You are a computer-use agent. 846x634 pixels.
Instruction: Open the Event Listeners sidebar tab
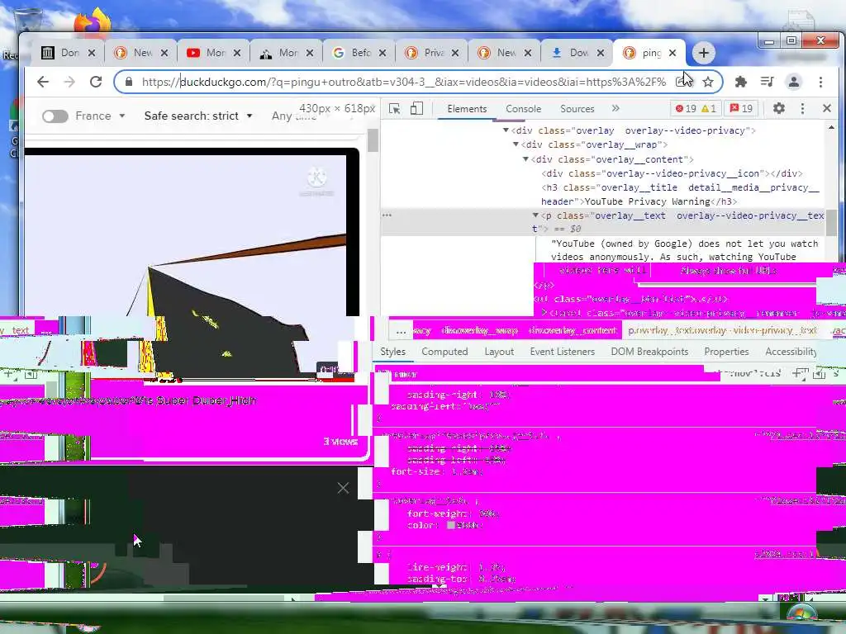(x=562, y=352)
